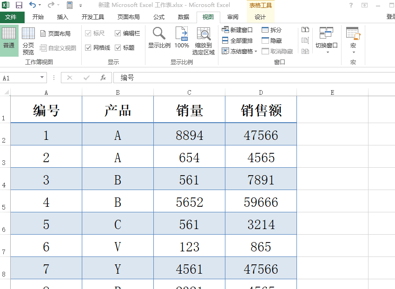Select 缩放到选定区域 (Zoom to Selection)
Viewport: 395px width, 289px height.
tap(204, 39)
